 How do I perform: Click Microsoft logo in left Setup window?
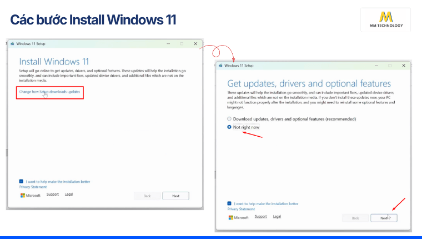click(x=30, y=195)
